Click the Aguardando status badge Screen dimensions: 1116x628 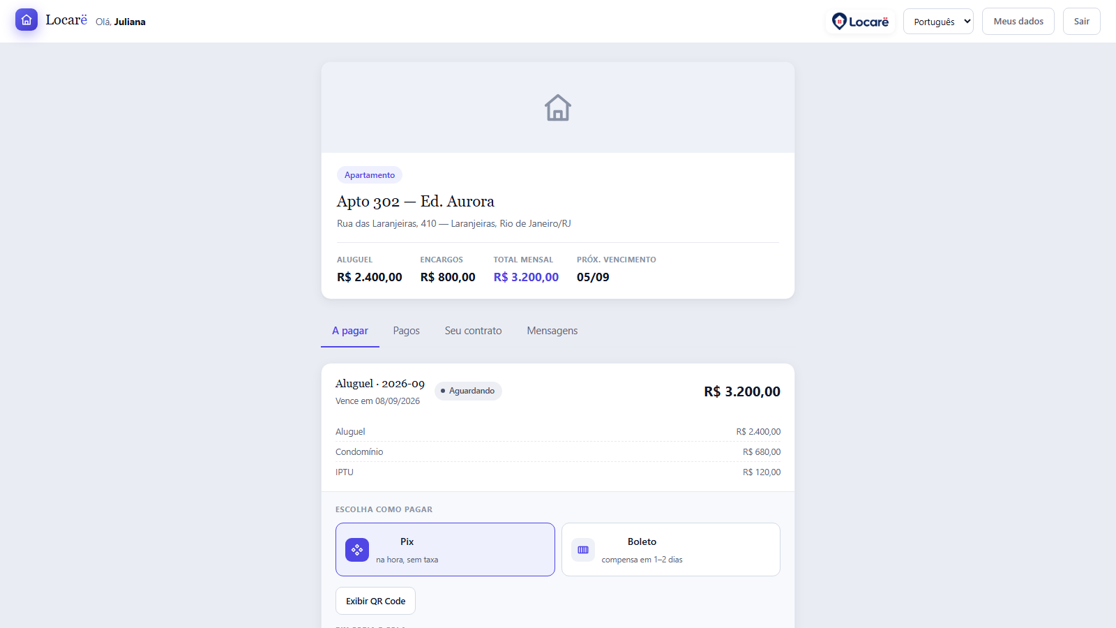pos(468,391)
